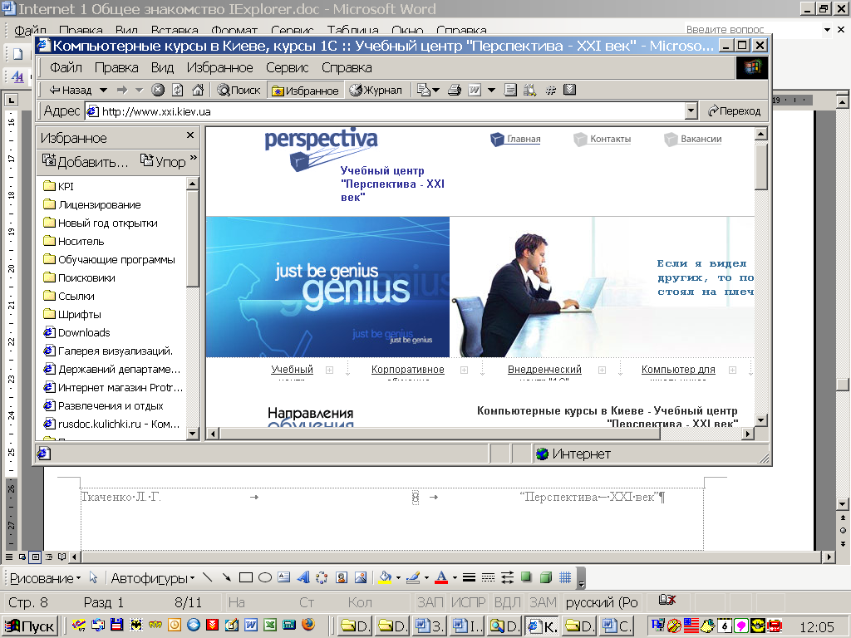This screenshot has width=851, height=638.
Task: Insert a Text Box from Drawing toolbar
Action: tap(284, 578)
